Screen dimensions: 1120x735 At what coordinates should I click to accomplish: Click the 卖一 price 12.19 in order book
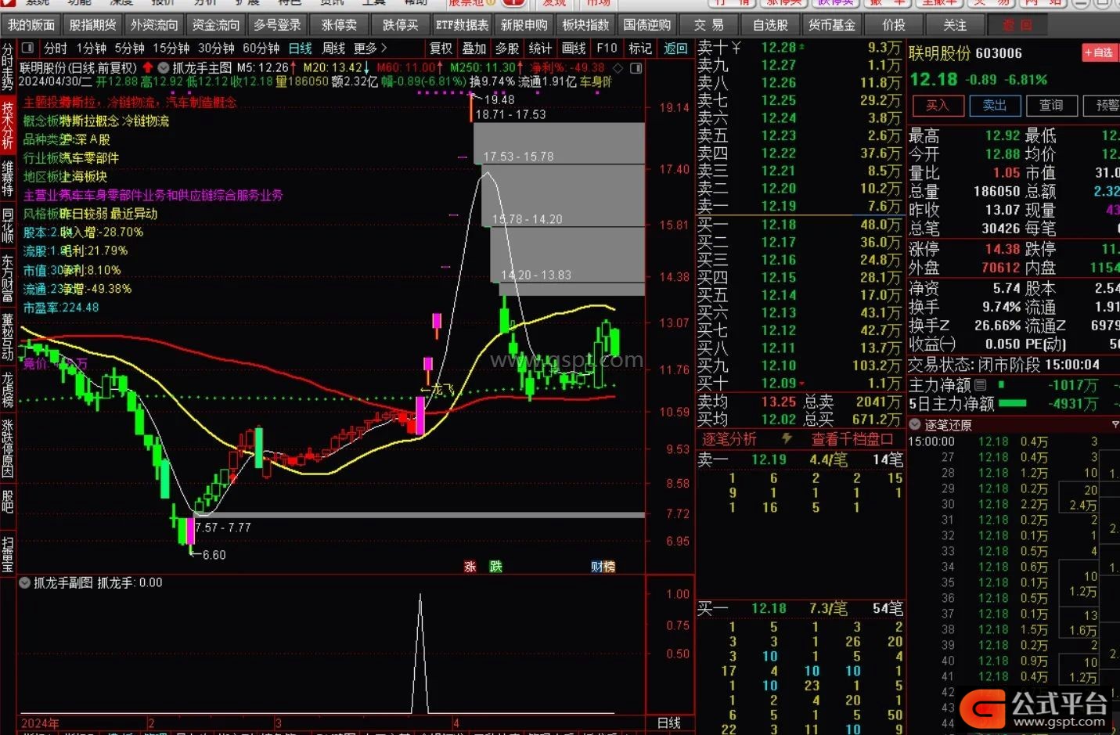pyautogui.click(x=779, y=206)
